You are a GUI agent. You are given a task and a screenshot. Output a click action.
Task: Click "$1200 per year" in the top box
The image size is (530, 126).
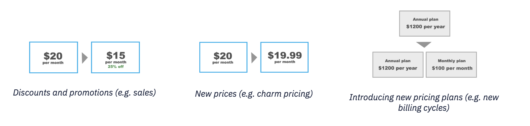click(425, 27)
